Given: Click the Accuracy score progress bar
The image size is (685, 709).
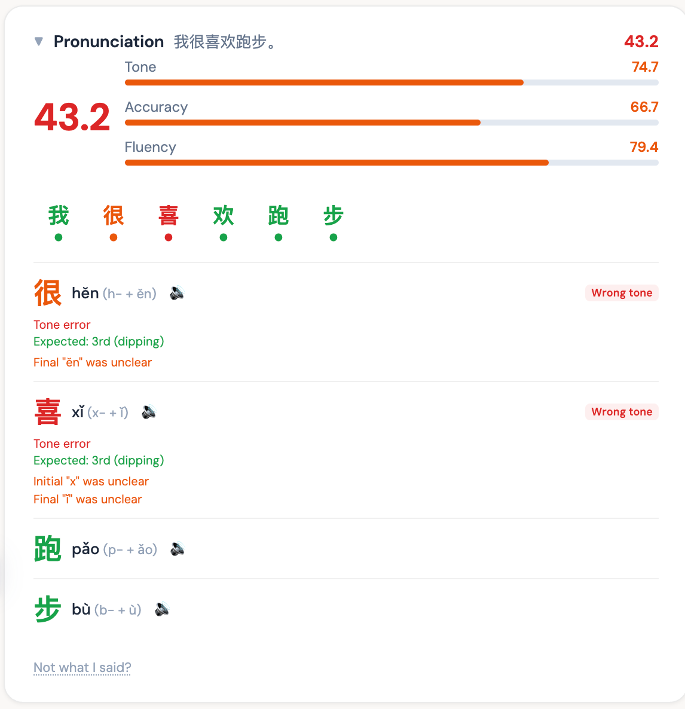Looking at the screenshot, I should tap(392, 123).
